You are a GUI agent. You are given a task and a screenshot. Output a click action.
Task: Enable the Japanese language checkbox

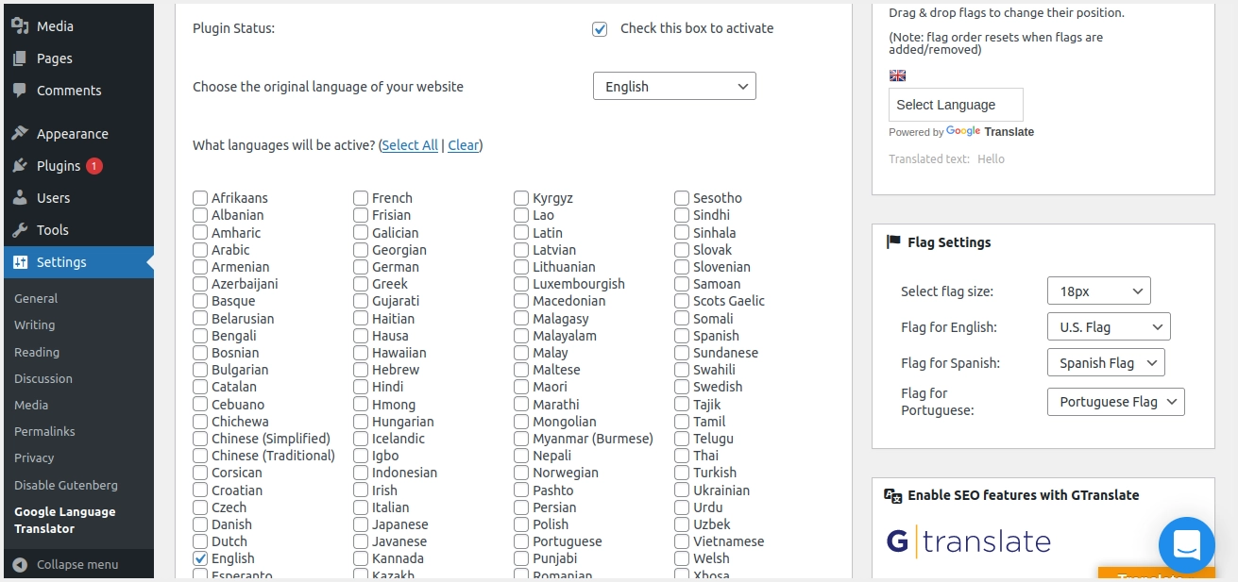tap(361, 524)
